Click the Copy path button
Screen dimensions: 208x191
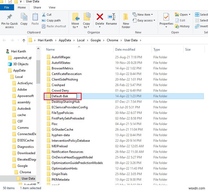51,20
